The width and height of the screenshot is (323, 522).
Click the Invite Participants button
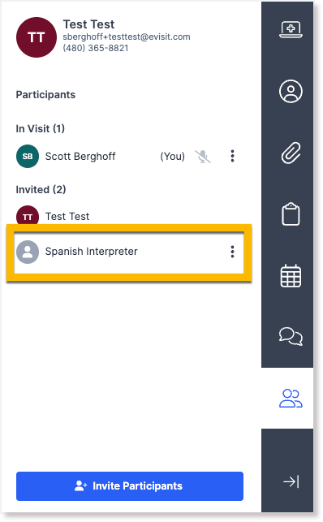(130, 485)
